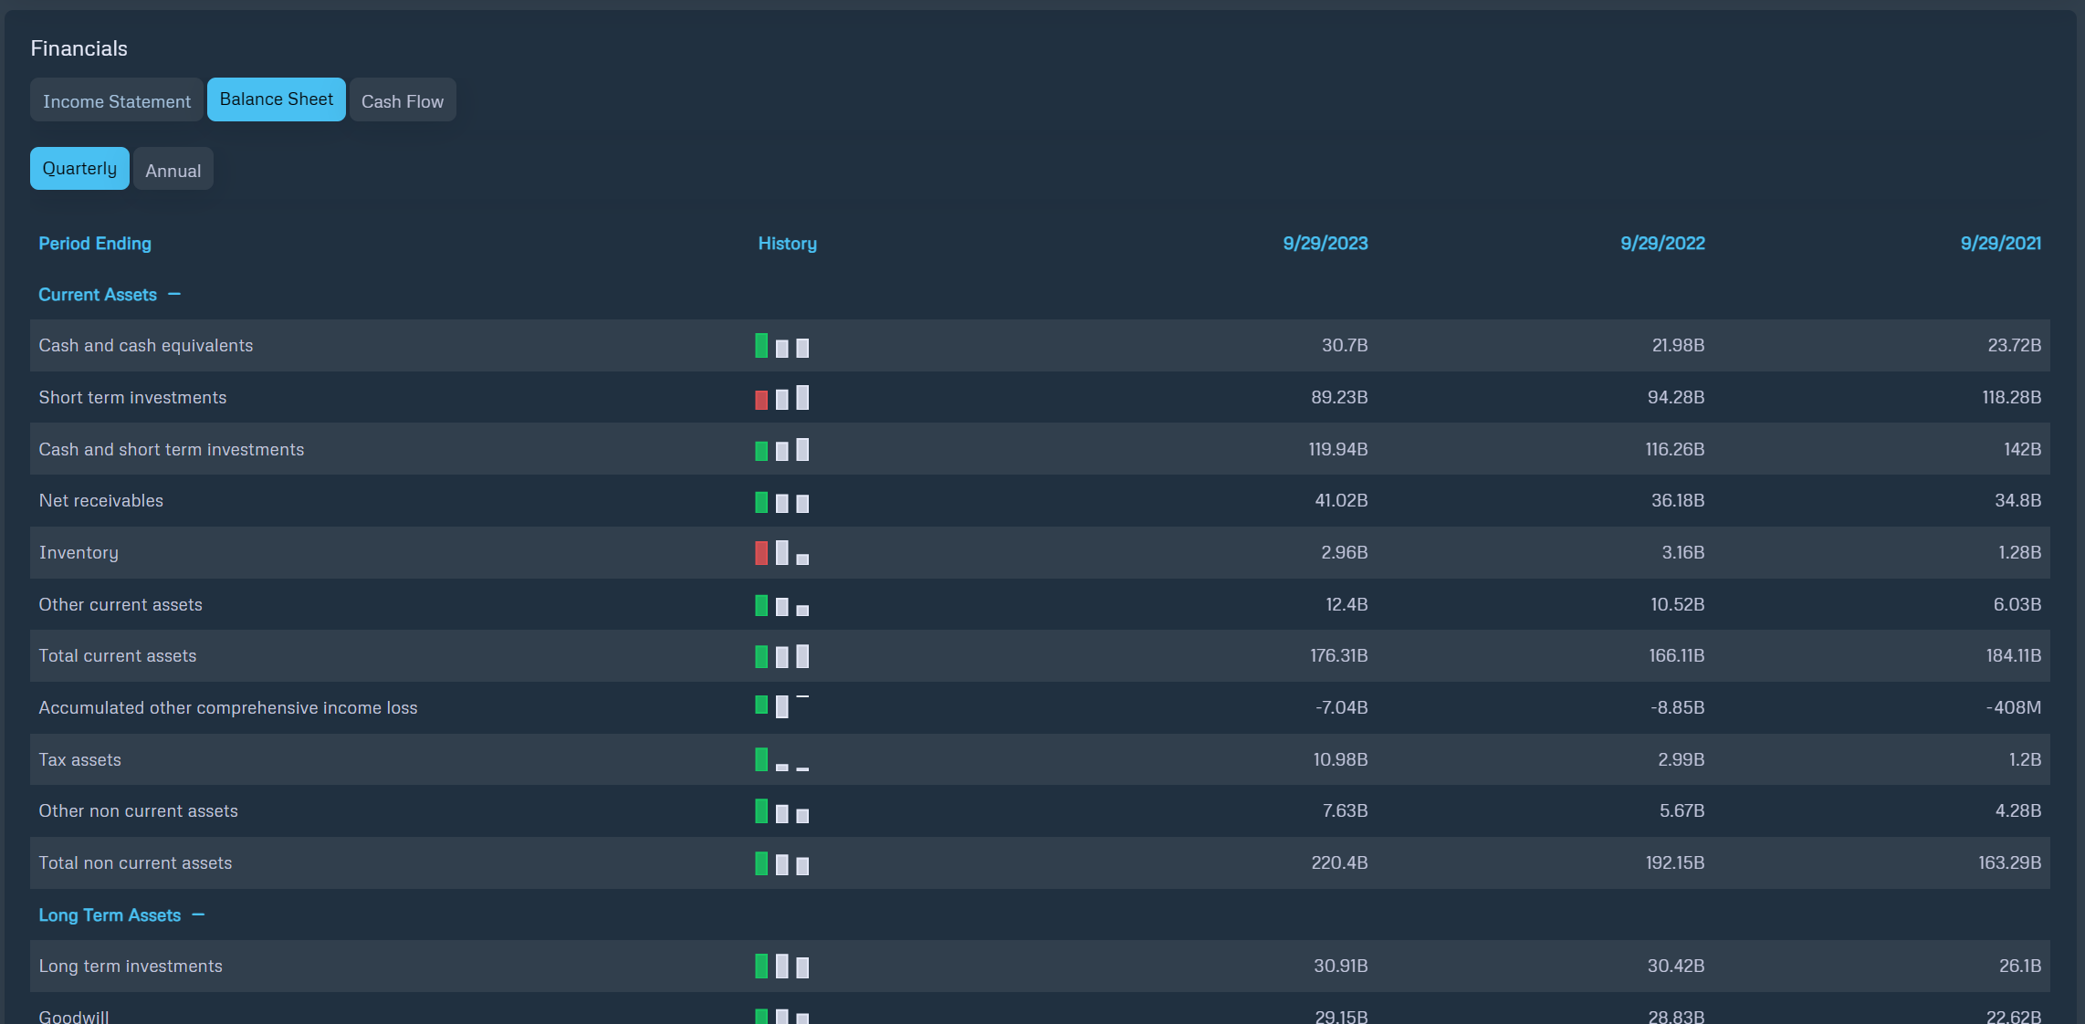
Task: Click the Cash and cash equivalents history chart
Action: [781, 345]
